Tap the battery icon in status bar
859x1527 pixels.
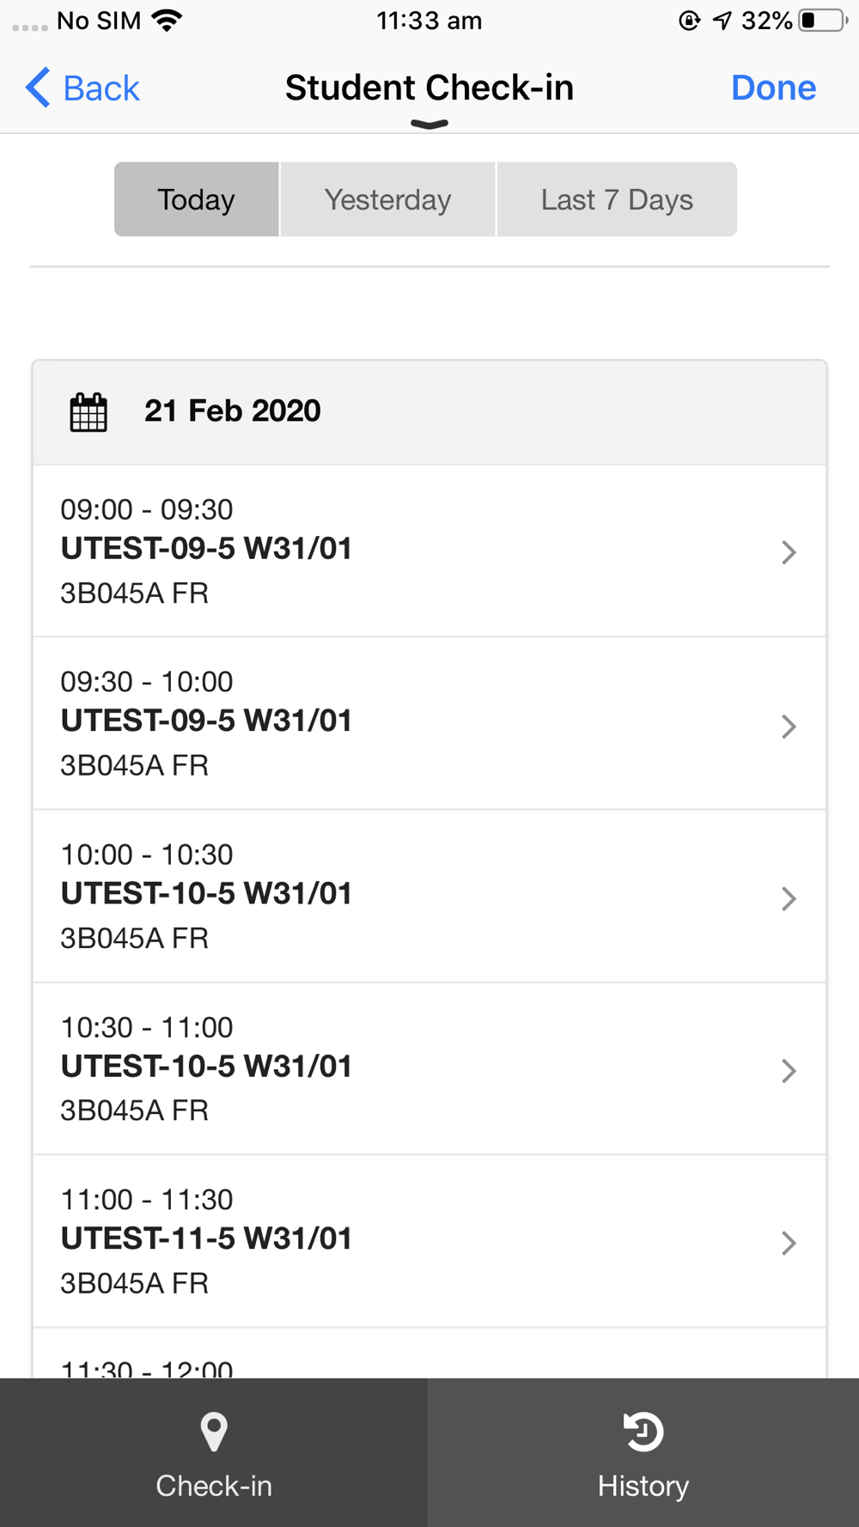pos(823,21)
